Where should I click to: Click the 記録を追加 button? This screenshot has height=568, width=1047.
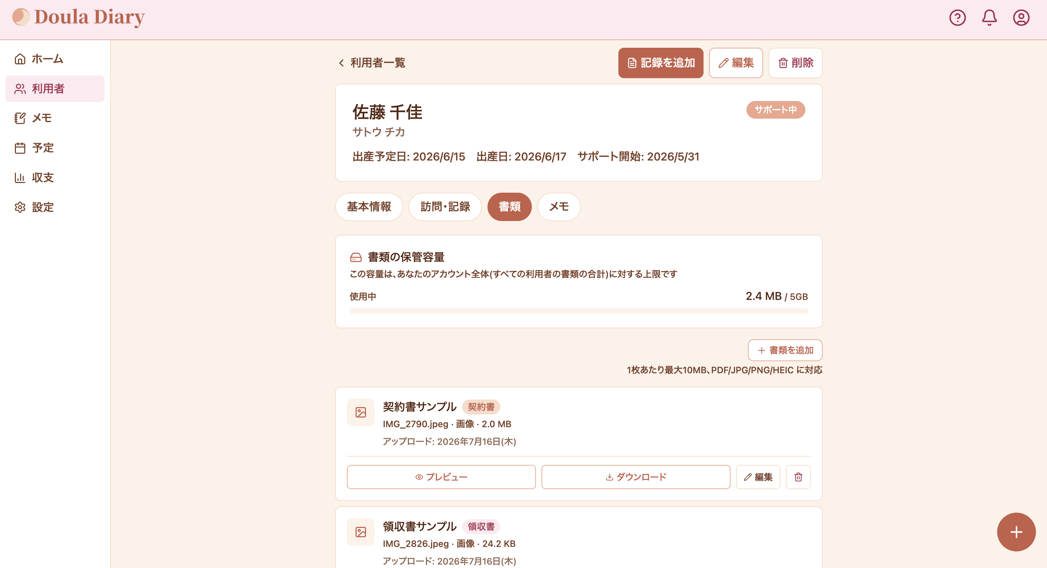[661, 63]
